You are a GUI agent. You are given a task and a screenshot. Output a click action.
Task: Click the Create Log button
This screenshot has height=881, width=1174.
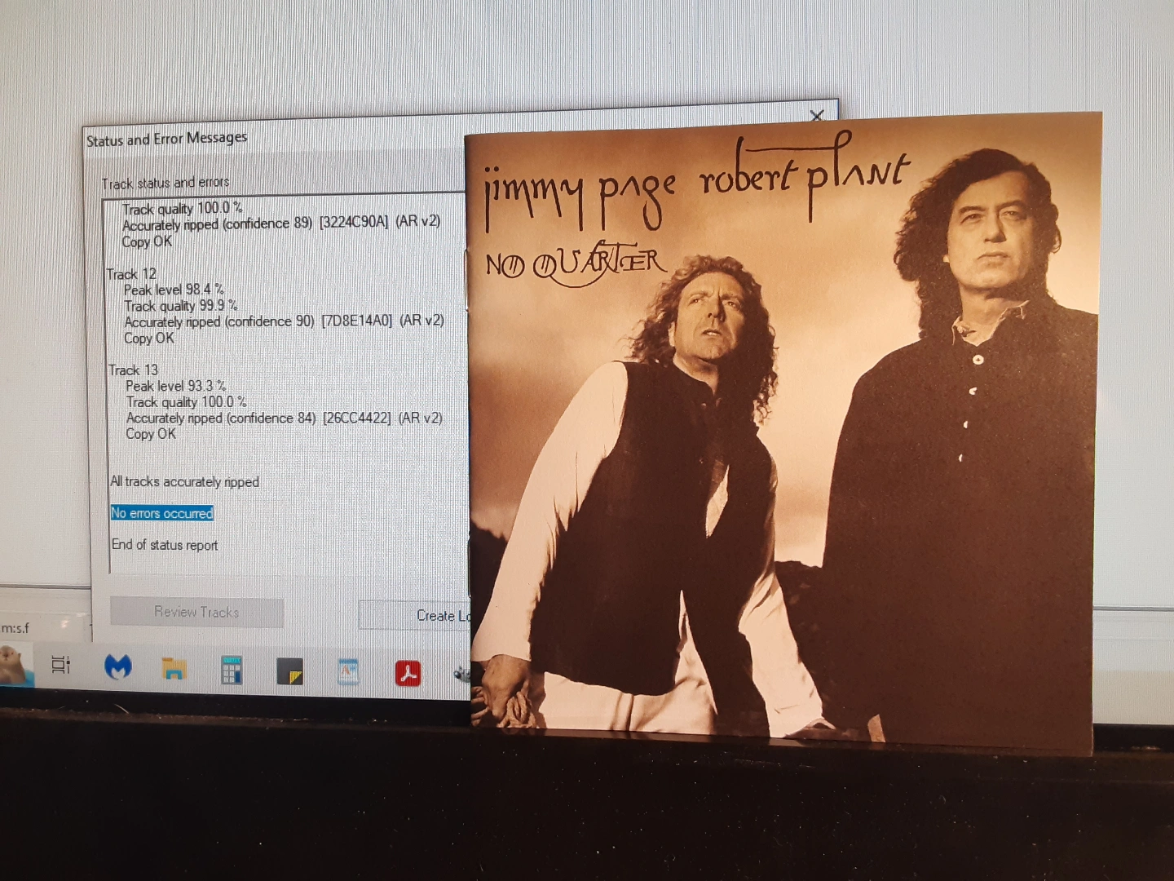coord(414,615)
